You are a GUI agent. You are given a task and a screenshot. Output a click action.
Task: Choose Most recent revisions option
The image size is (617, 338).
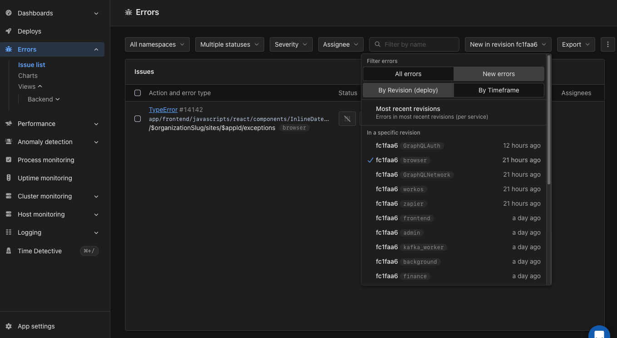tap(454, 112)
